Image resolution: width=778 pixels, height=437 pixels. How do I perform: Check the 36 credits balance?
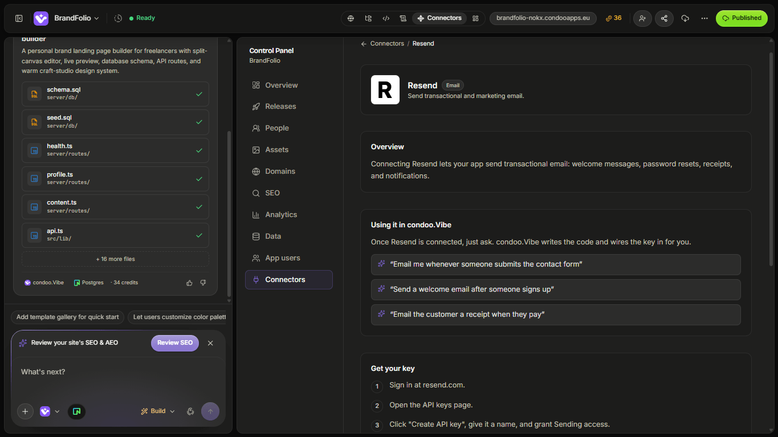[x=614, y=18]
